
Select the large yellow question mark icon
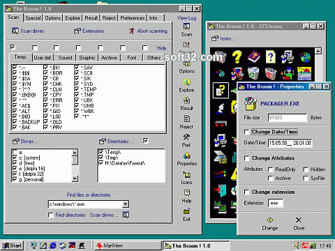pyautogui.click(x=237, y=56)
